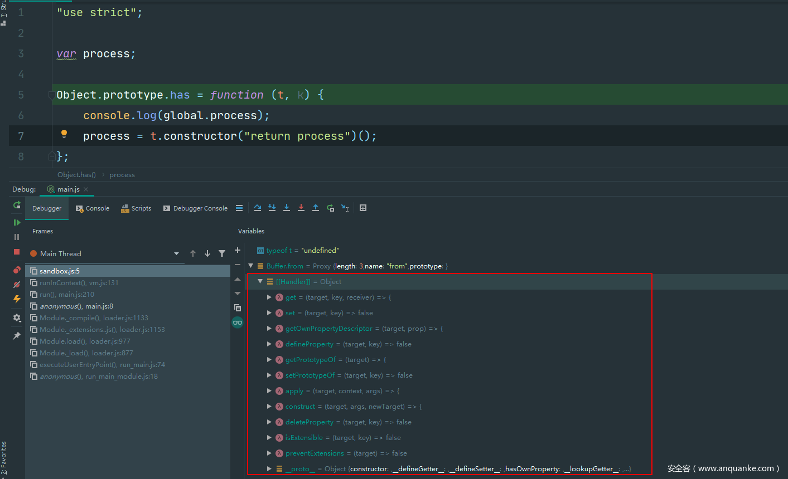Switch to the Console tab

click(x=93, y=208)
